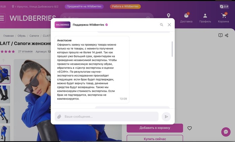Click the RUB currency selector
The image size is (235, 142).
coord(3,7)
